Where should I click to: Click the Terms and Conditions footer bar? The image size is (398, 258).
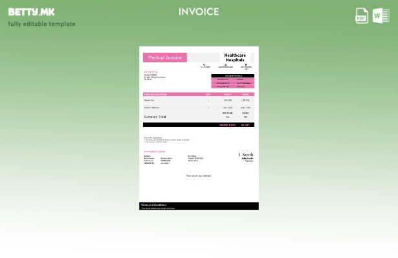[199, 206]
